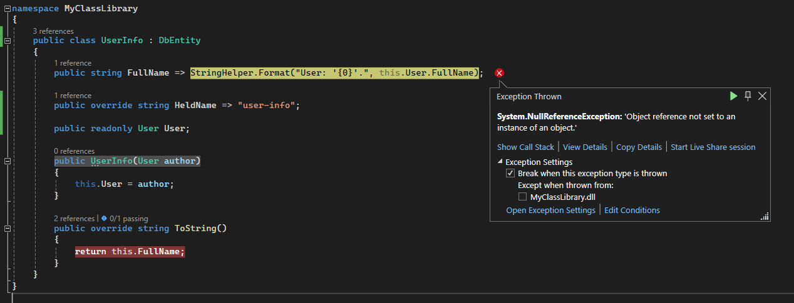The width and height of the screenshot is (794, 303).
Task: Check the MyClassLibrary.dll exception checkbox
Action: [x=522, y=197]
